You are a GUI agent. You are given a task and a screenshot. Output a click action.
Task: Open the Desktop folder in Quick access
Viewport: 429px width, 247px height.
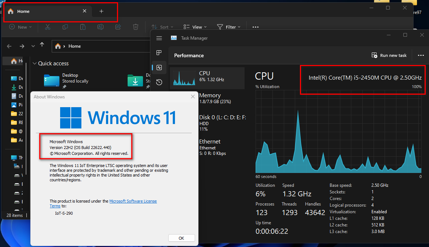point(66,80)
